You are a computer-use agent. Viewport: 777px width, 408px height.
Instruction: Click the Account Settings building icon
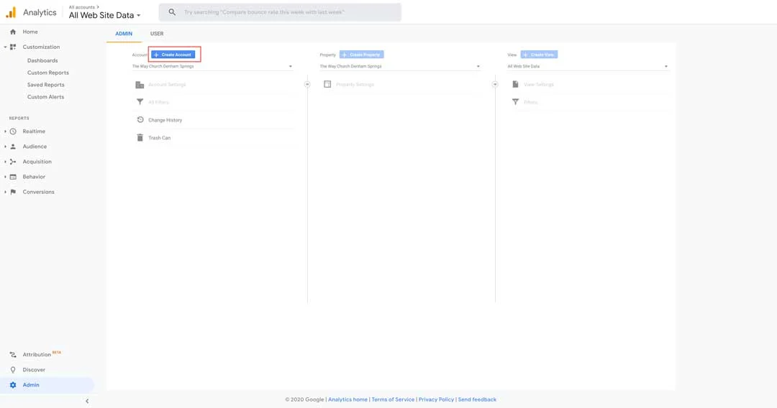click(x=140, y=85)
